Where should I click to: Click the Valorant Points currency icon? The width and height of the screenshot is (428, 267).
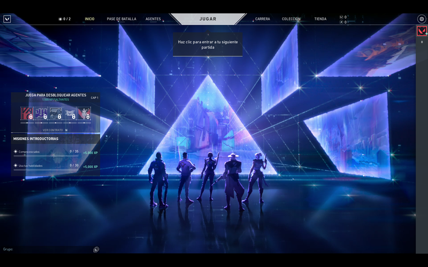(341, 17)
